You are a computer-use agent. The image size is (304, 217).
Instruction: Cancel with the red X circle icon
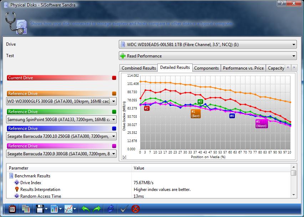click(x=135, y=209)
